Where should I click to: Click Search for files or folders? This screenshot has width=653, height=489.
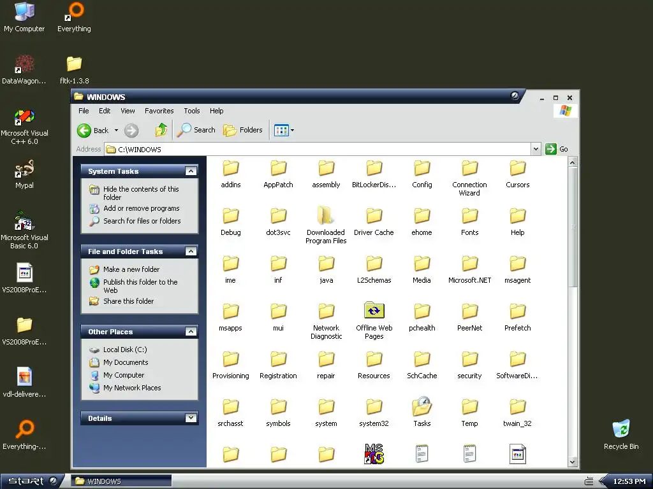pyautogui.click(x=142, y=221)
